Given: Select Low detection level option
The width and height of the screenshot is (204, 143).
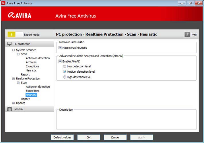Looking at the screenshot, I should pos(65,66).
